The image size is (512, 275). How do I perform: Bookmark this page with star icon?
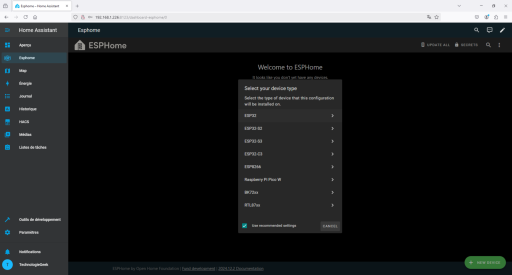tap(436, 17)
